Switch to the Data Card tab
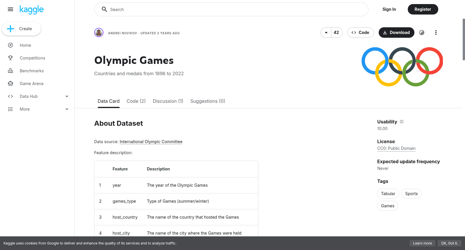 [109, 101]
